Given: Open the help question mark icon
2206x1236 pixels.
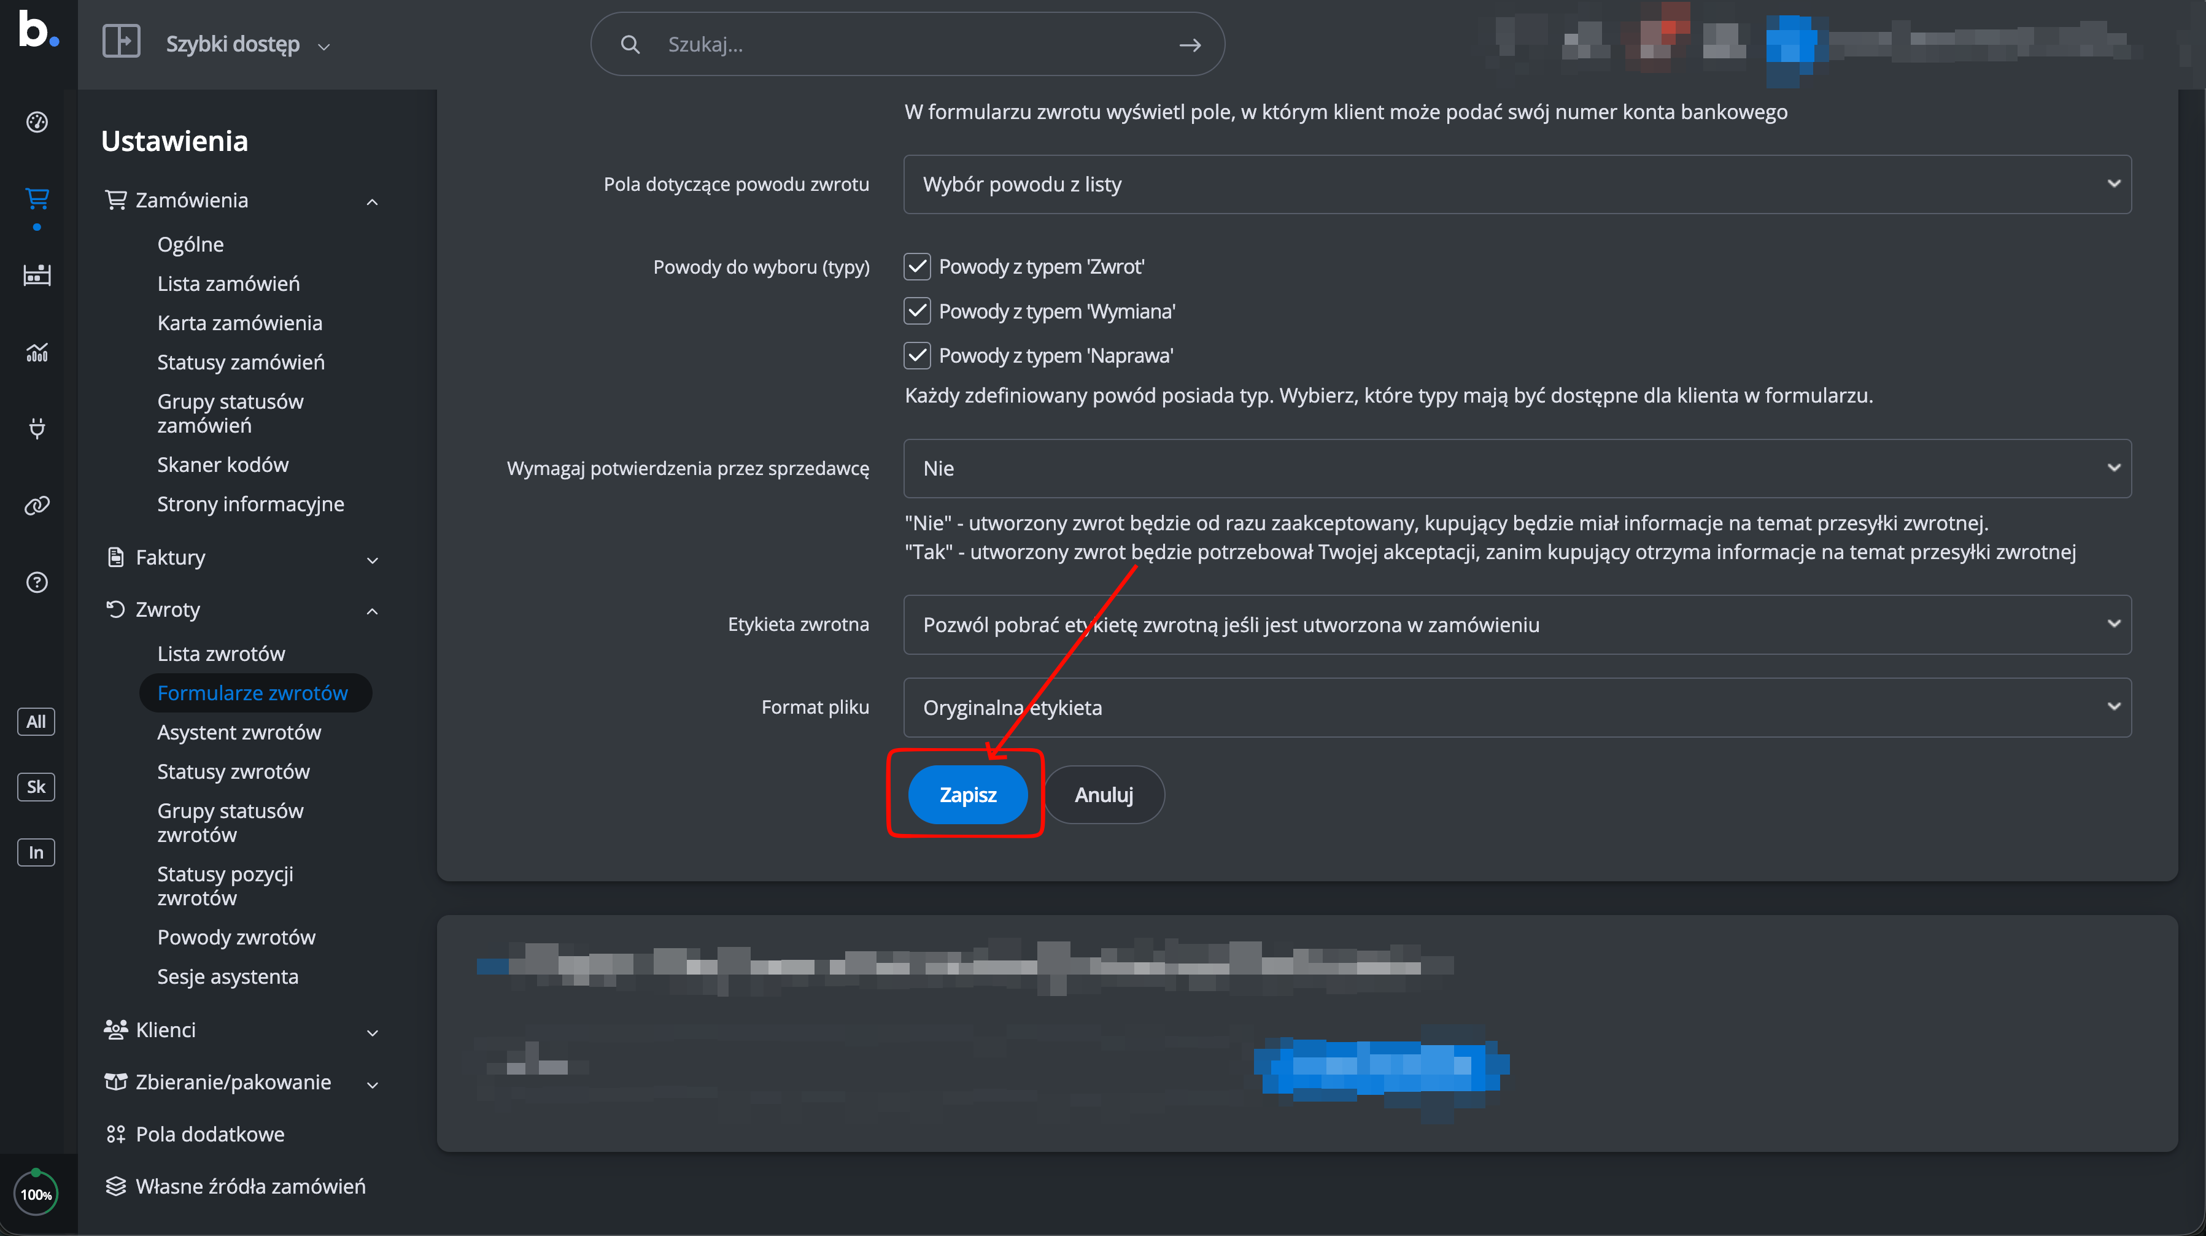Looking at the screenshot, I should [37, 582].
